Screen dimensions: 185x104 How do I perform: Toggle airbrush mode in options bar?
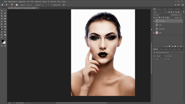[x=49, y=5]
